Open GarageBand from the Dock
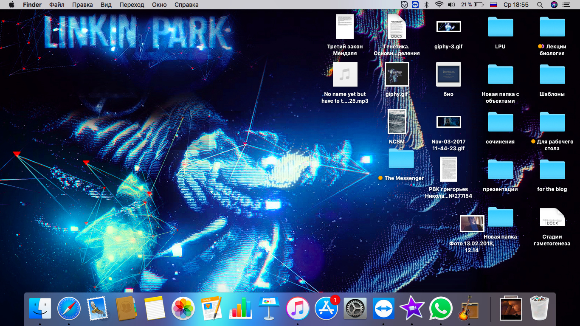Viewport: 580px width, 326px height. pyautogui.click(x=469, y=308)
